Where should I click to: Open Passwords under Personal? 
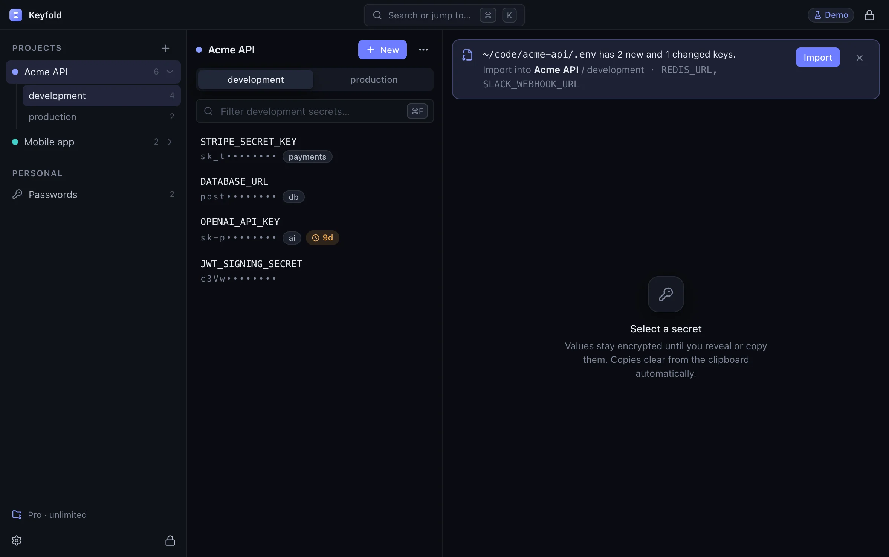tap(93, 194)
